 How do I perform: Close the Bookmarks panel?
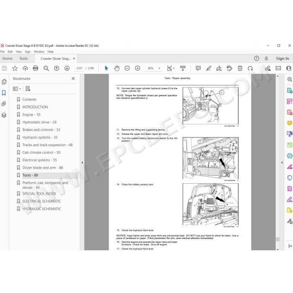point(73,79)
